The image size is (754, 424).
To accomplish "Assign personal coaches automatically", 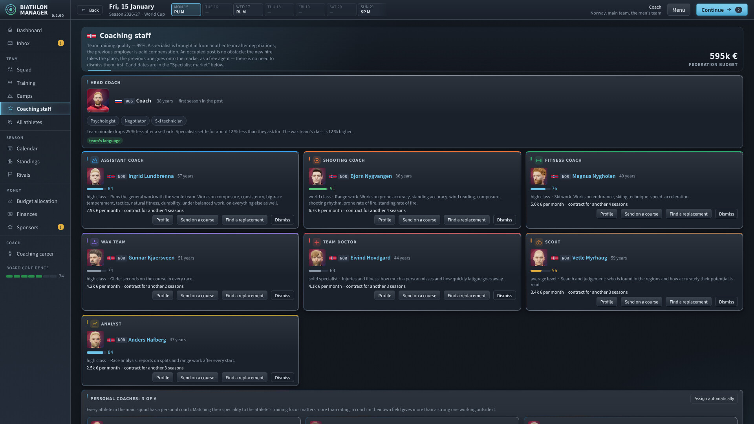I will pos(714,398).
